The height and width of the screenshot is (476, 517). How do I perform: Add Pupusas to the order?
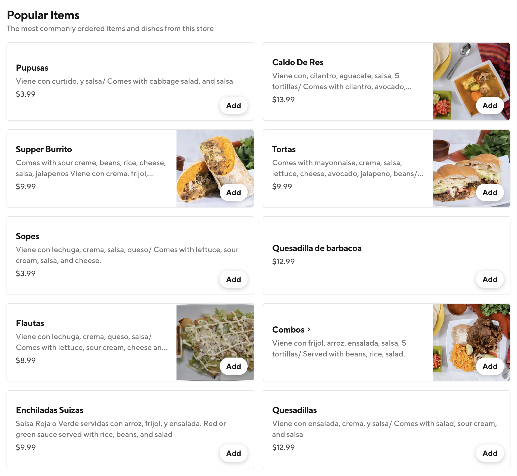pos(233,105)
